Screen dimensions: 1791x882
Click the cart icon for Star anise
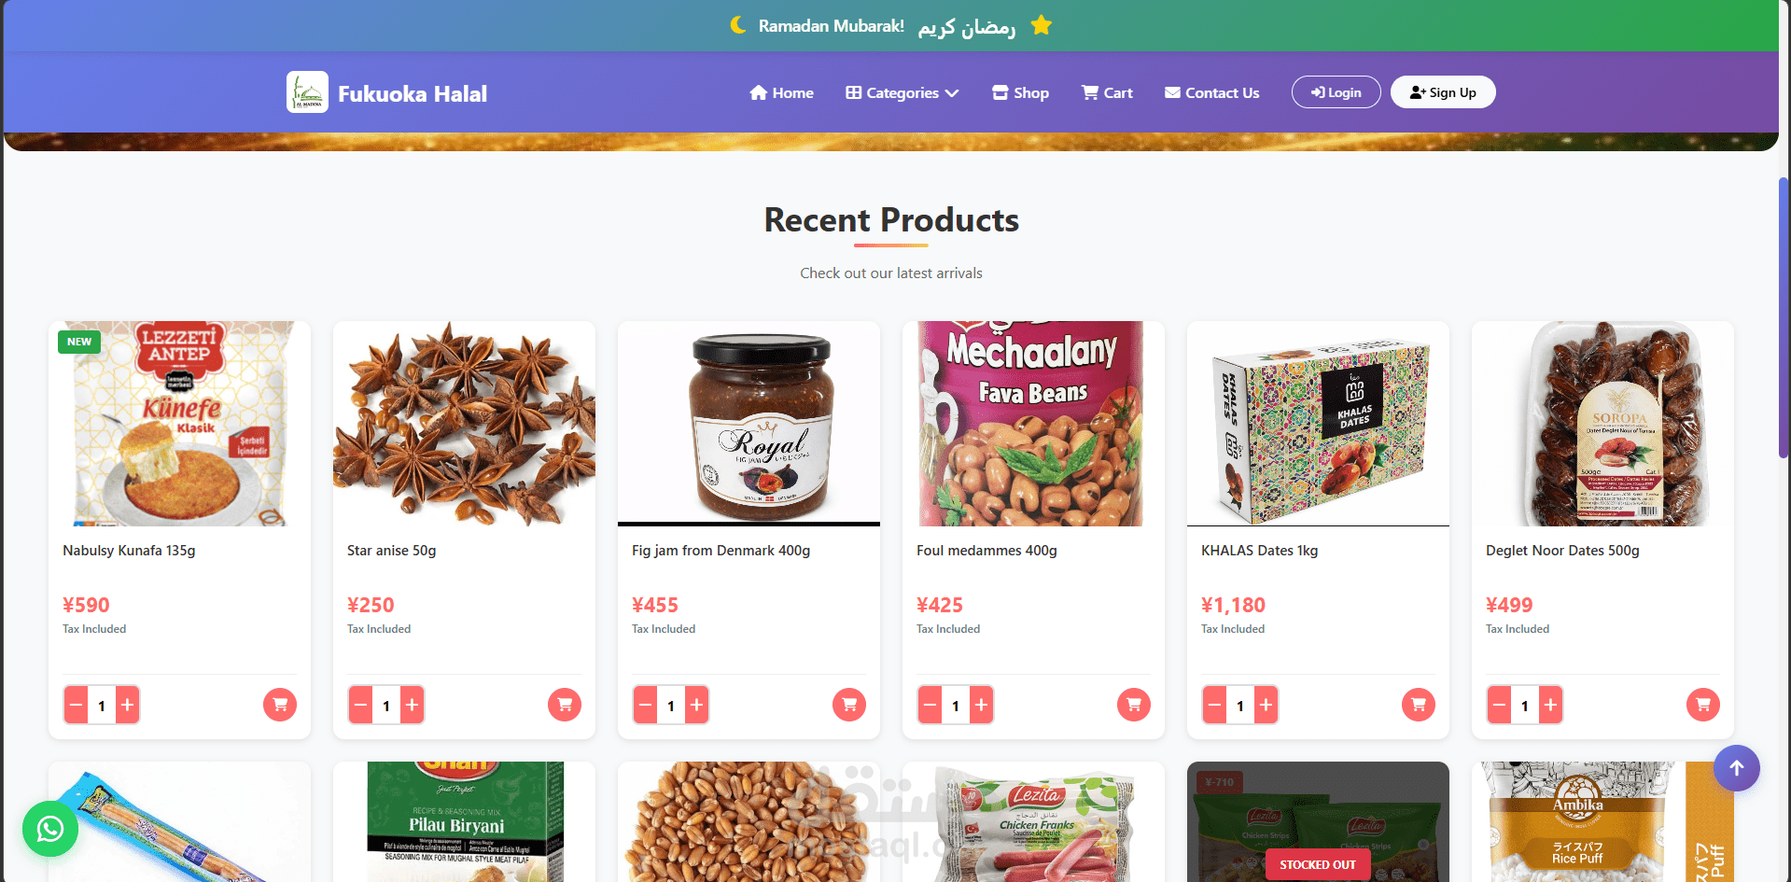(x=565, y=705)
